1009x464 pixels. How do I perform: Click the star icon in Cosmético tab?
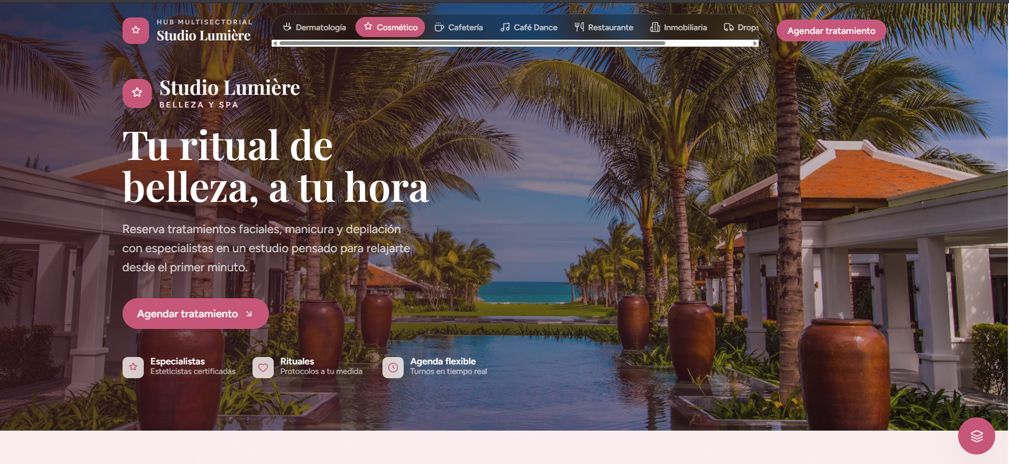368,26
